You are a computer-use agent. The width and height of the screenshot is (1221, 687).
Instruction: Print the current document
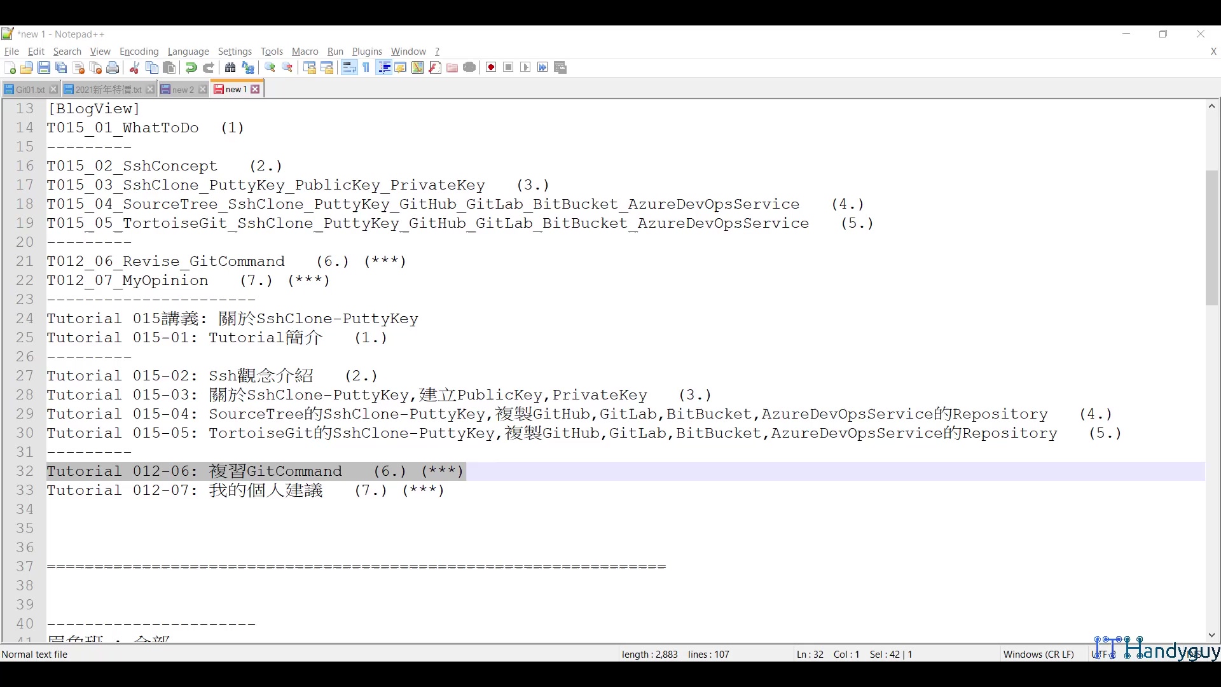[x=113, y=67]
